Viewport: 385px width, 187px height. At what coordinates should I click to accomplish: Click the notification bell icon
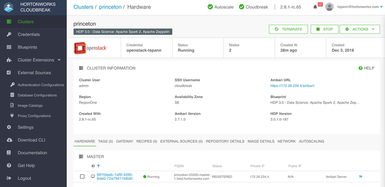tap(315, 7)
